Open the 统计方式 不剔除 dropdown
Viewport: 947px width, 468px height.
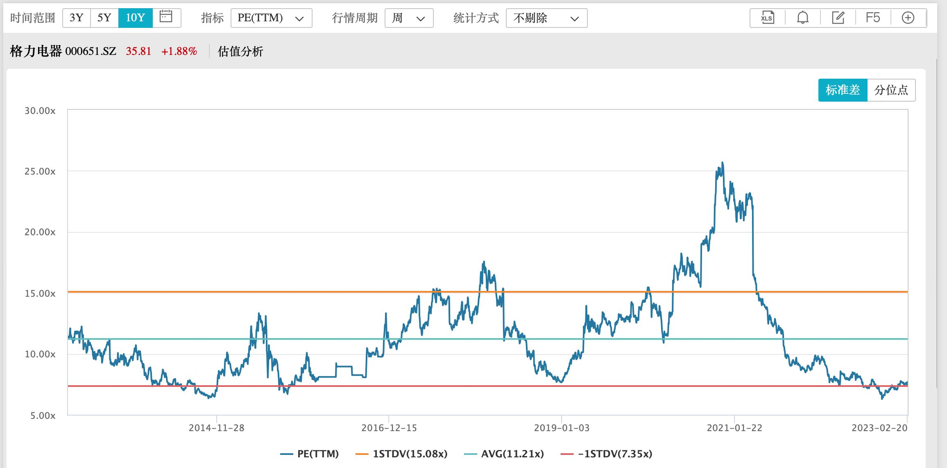point(547,18)
